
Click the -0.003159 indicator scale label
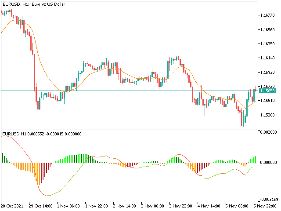pos(268,199)
